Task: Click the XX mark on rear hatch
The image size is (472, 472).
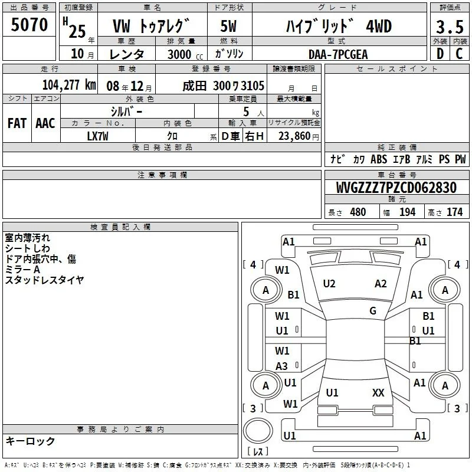Action: click(x=378, y=392)
